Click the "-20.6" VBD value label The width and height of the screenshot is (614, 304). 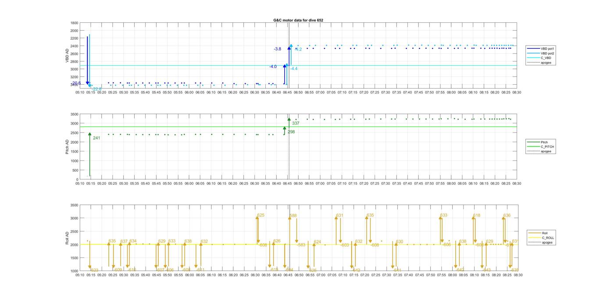(76, 83)
